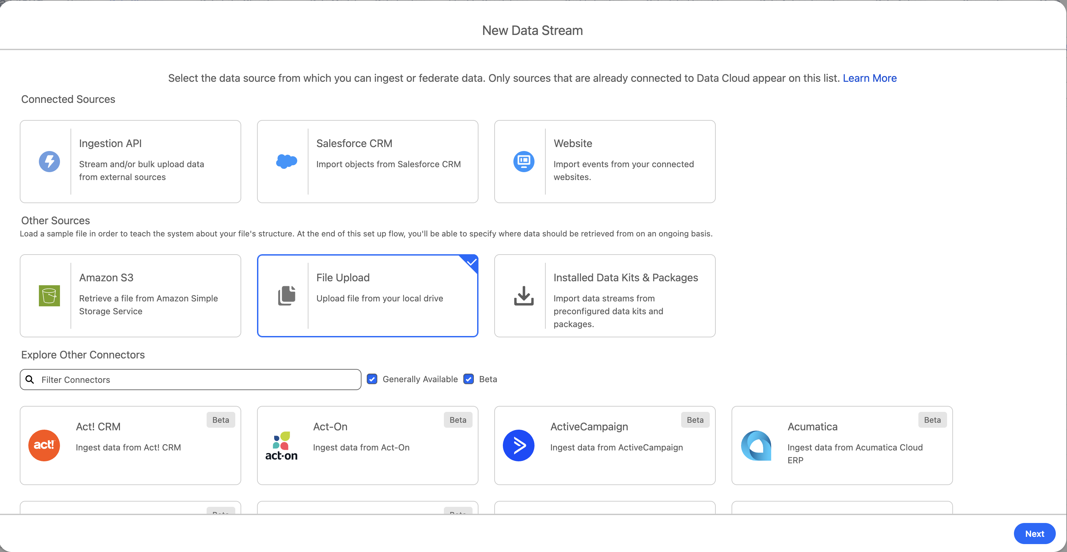1067x552 pixels.
Task: Uncheck the Generally Available checkbox
Action: click(372, 379)
